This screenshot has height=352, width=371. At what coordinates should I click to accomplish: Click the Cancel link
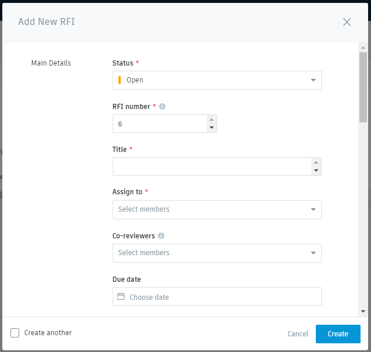(298, 334)
